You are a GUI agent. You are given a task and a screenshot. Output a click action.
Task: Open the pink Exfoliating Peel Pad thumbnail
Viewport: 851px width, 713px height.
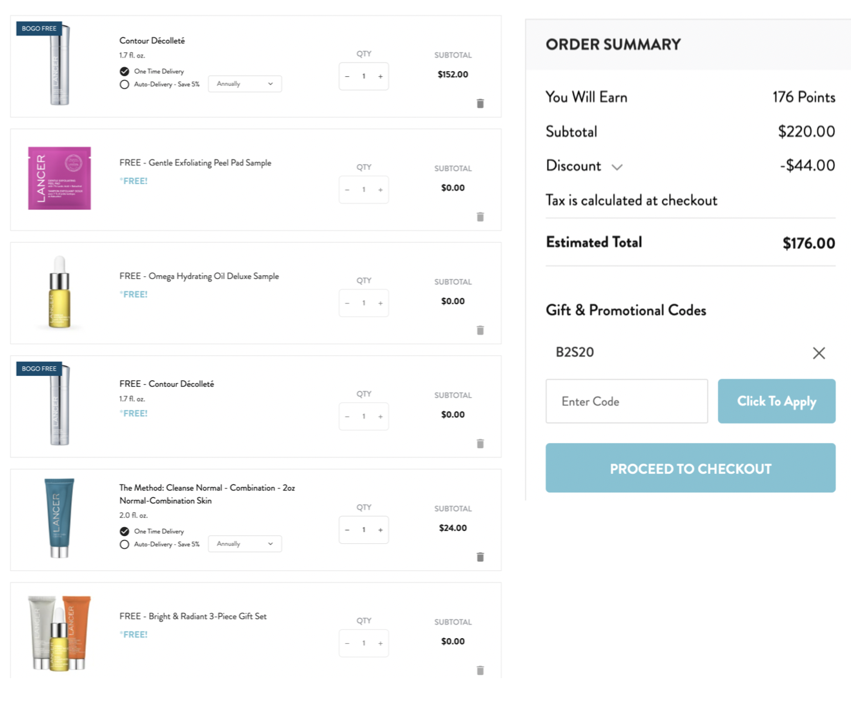coord(59,178)
